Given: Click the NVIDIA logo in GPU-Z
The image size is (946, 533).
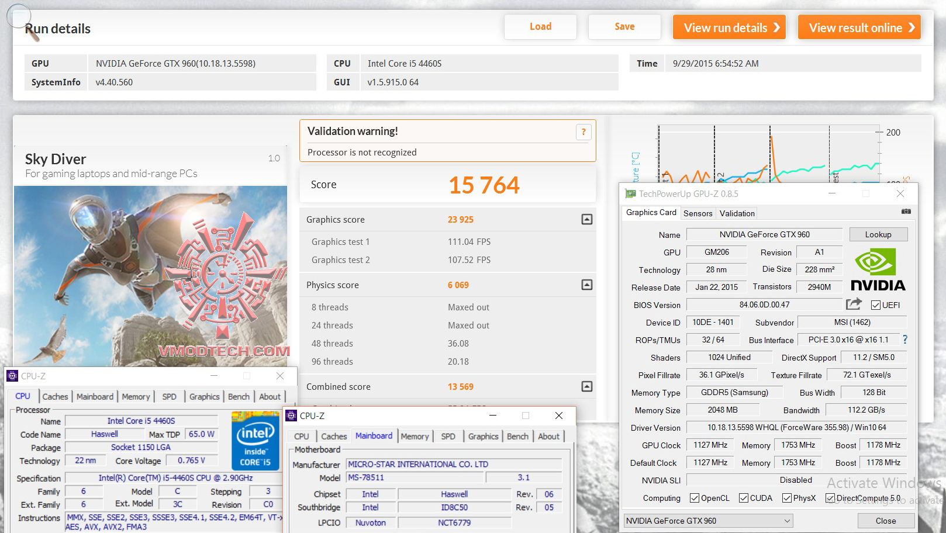Looking at the screenshot, I should tap(878, 270).
